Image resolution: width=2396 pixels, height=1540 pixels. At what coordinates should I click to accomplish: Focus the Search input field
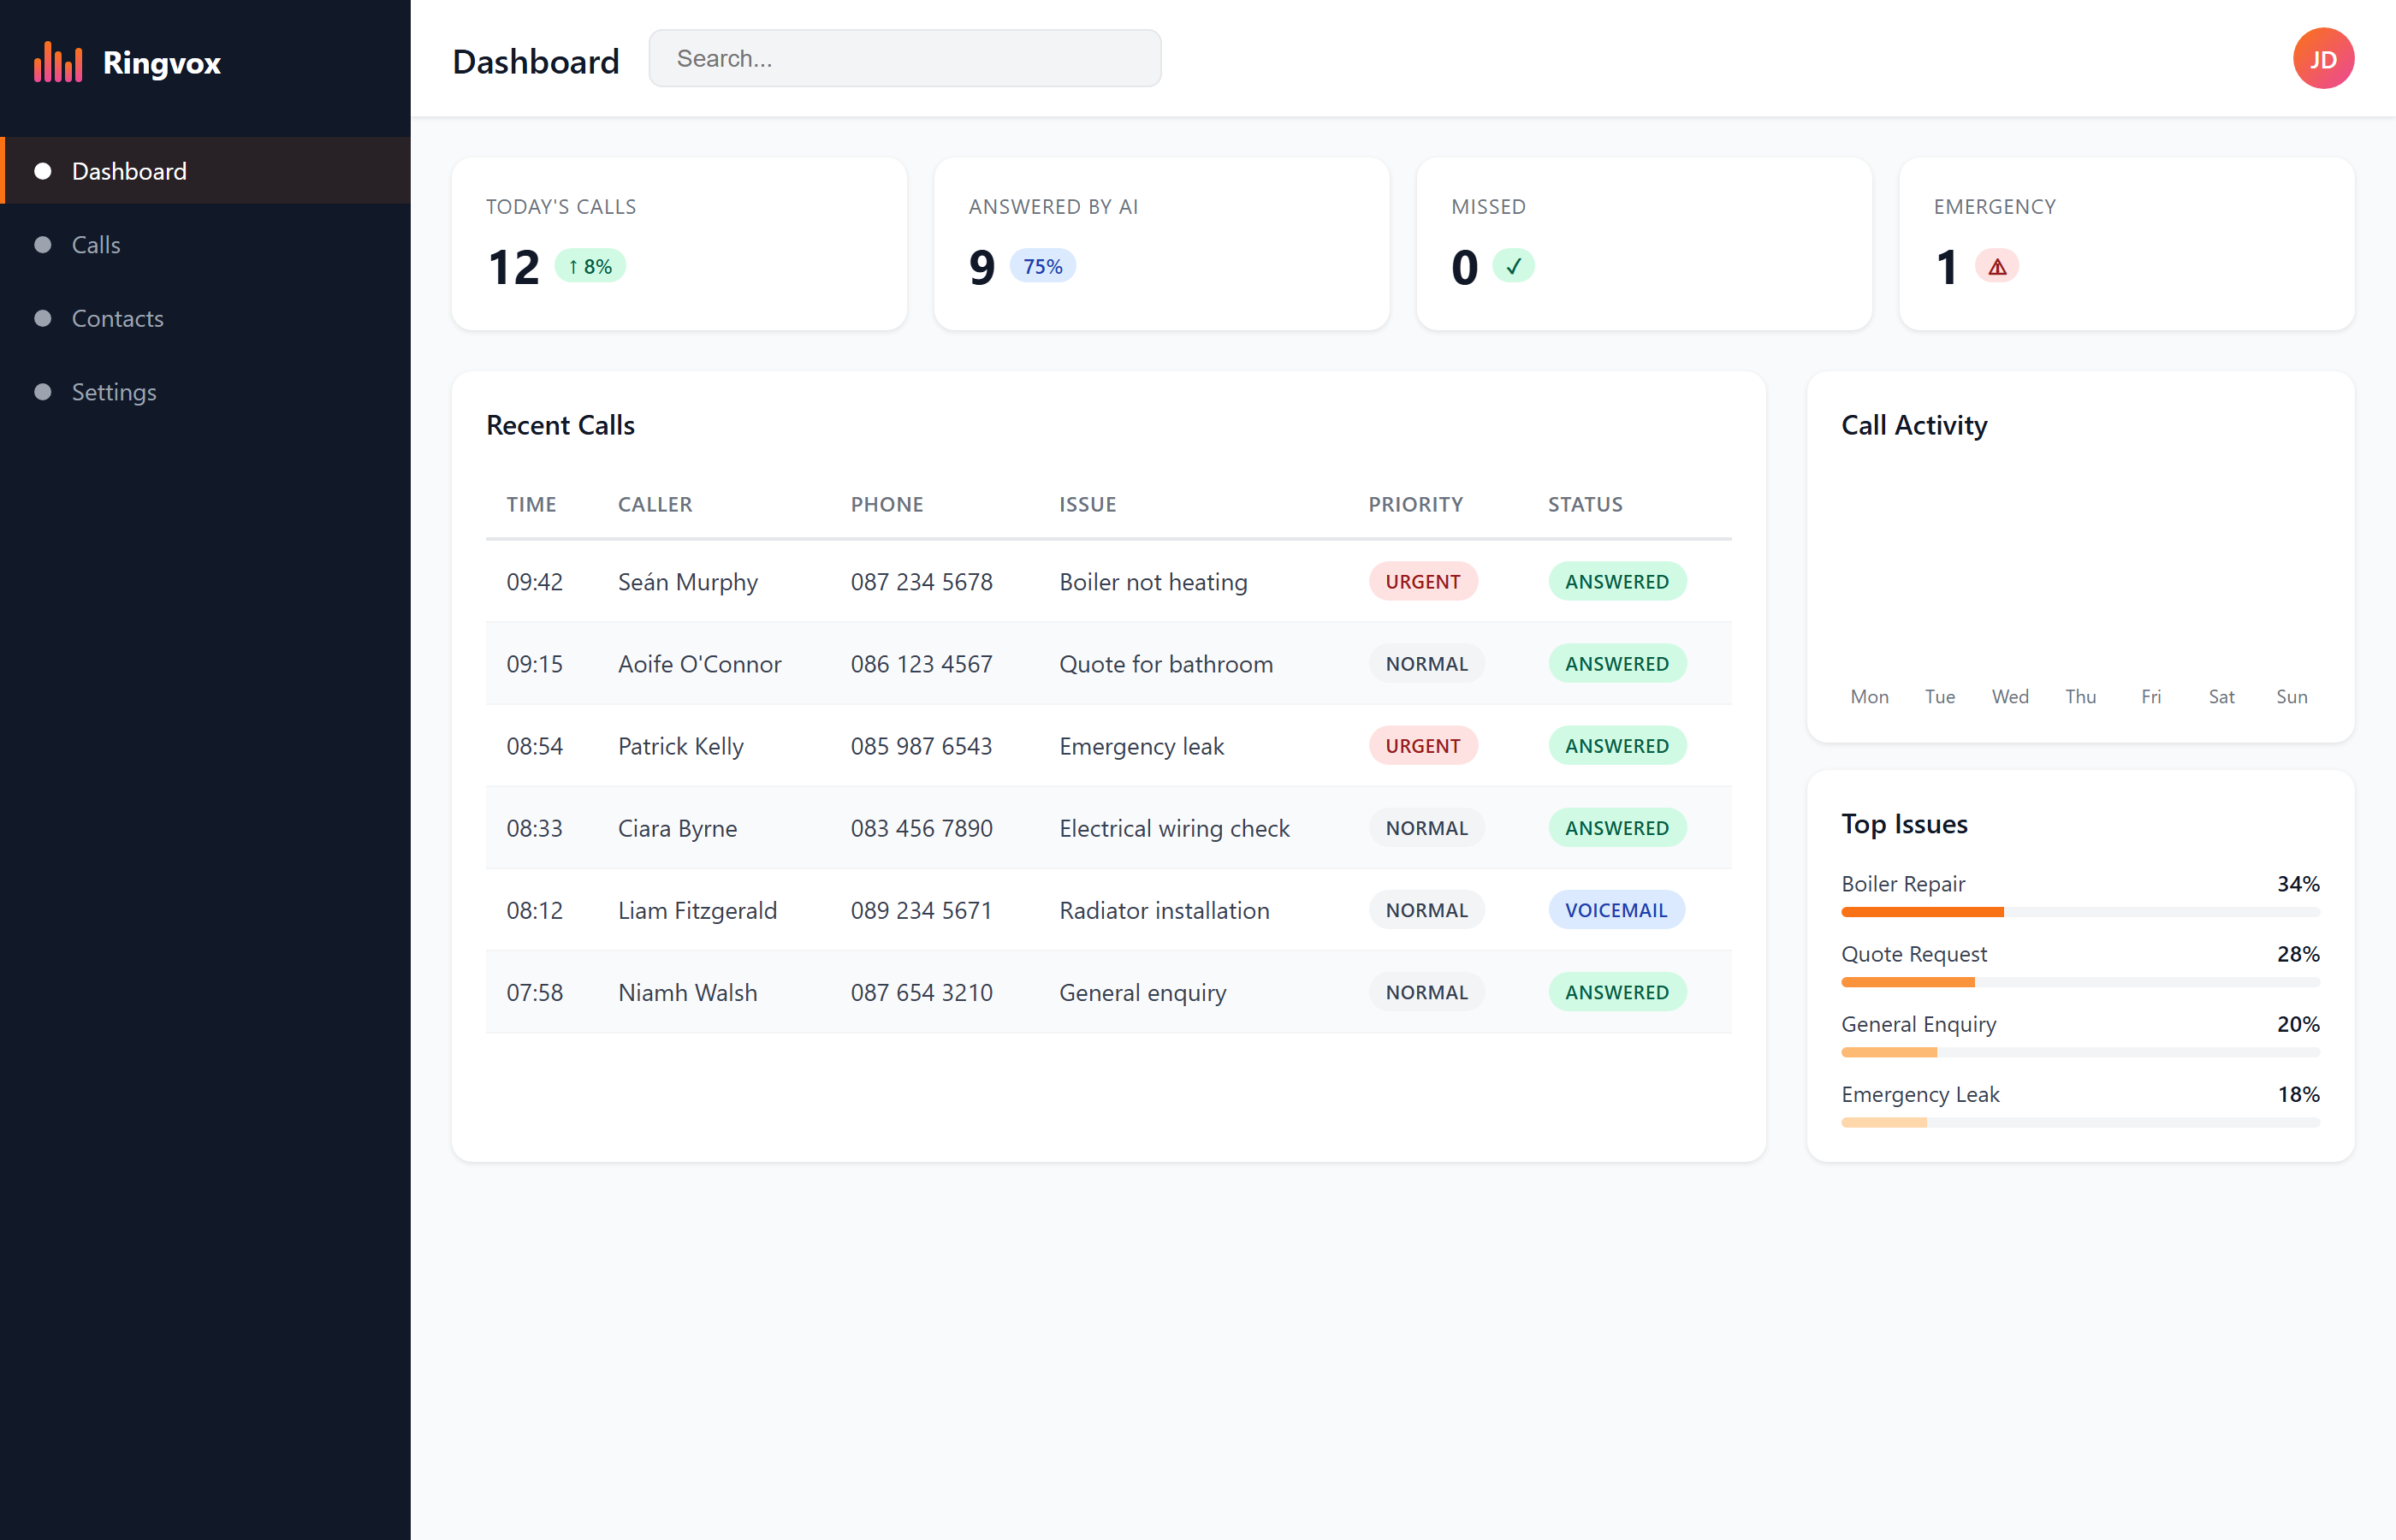coord(904,59)
